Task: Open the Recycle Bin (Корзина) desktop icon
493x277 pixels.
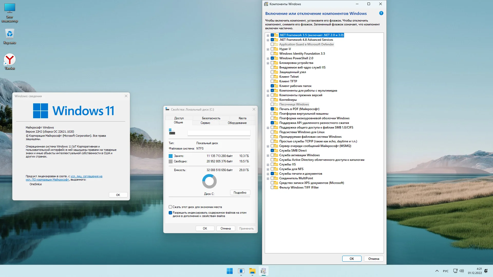Action: [10, 35]
